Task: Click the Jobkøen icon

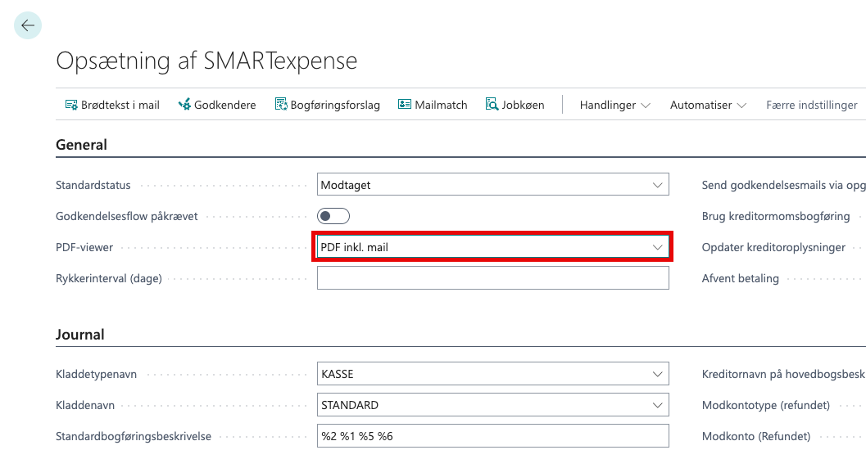Action: [492, 105]
